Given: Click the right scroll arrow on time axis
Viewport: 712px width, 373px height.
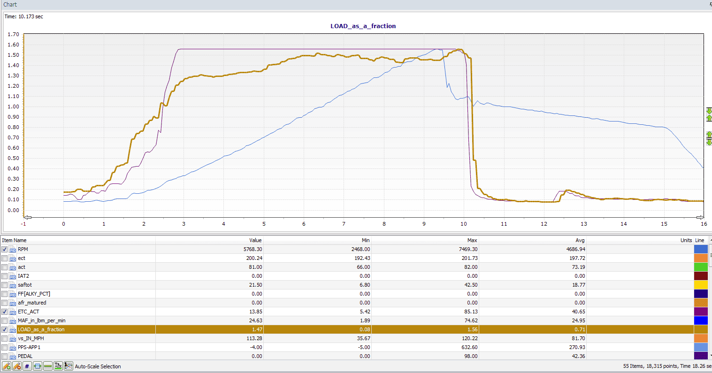Looking at the screenshot, I should pos(700,217).
